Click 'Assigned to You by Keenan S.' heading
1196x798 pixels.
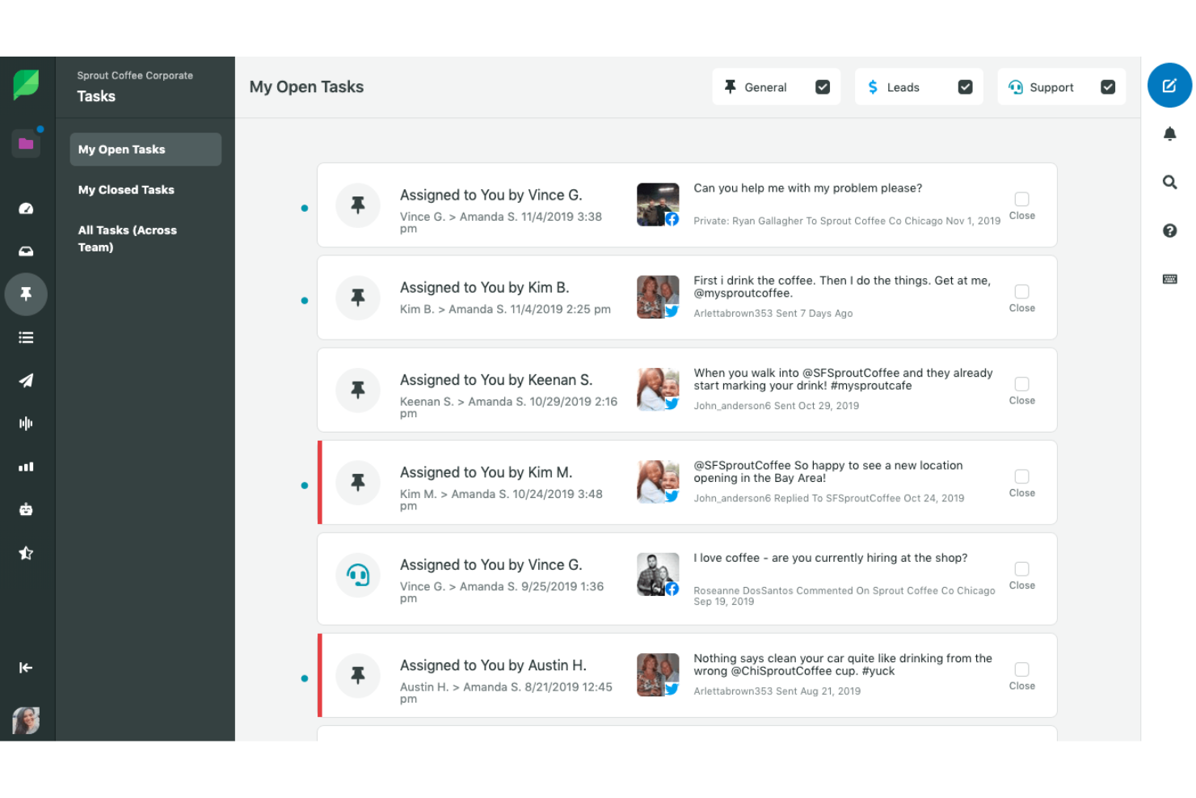[x=496, y=380]
